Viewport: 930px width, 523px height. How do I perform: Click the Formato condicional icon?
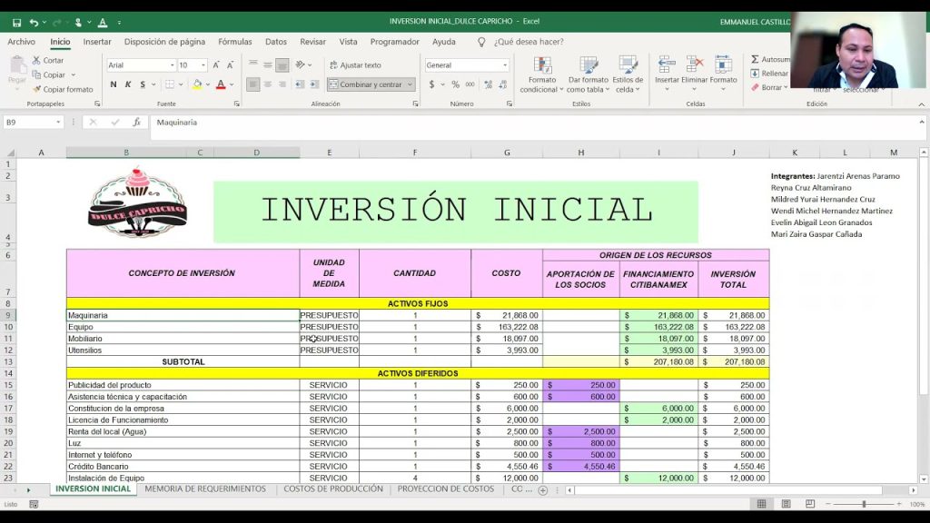(x=542, y=66)
